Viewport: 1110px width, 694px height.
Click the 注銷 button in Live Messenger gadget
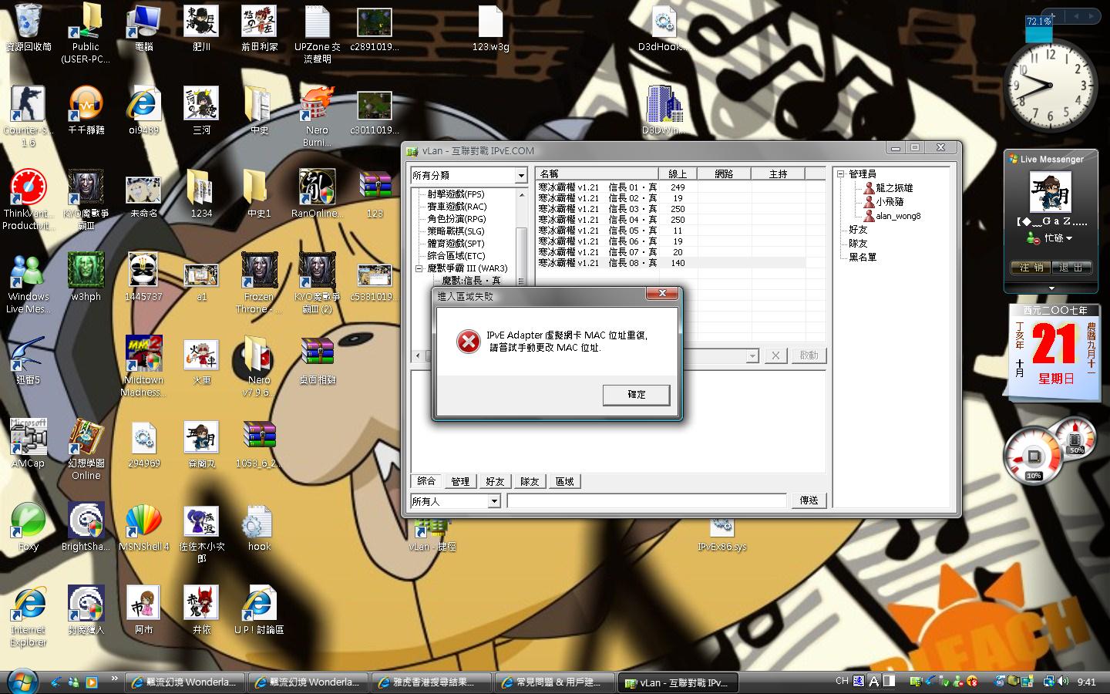[x=1031, y=268]
